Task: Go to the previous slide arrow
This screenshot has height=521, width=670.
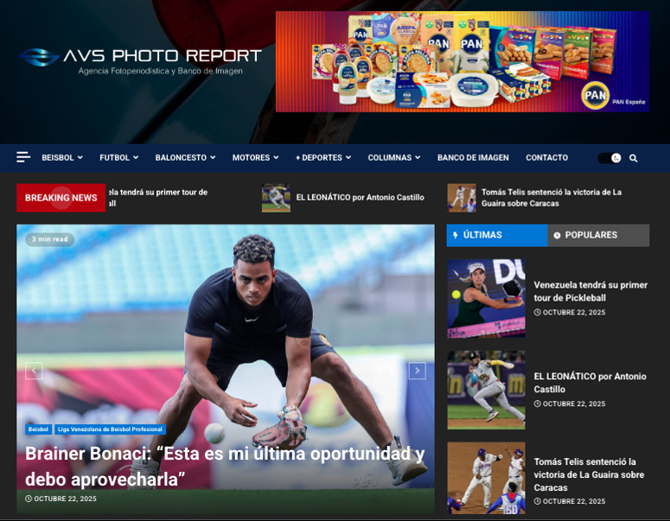Action: point(34,371)
